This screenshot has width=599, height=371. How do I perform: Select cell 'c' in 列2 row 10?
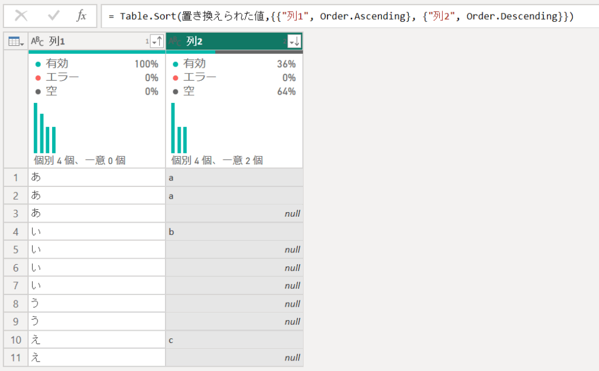pos(235,339)
